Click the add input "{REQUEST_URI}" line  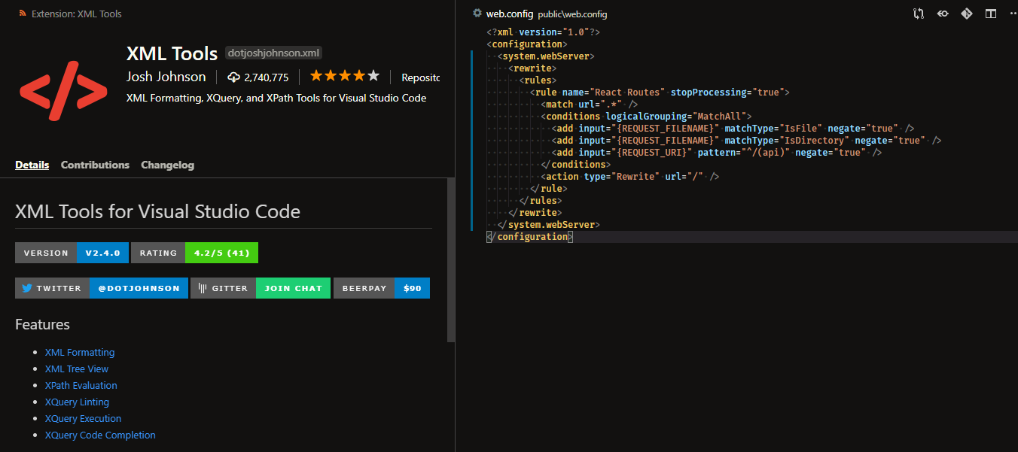point(717,152)
